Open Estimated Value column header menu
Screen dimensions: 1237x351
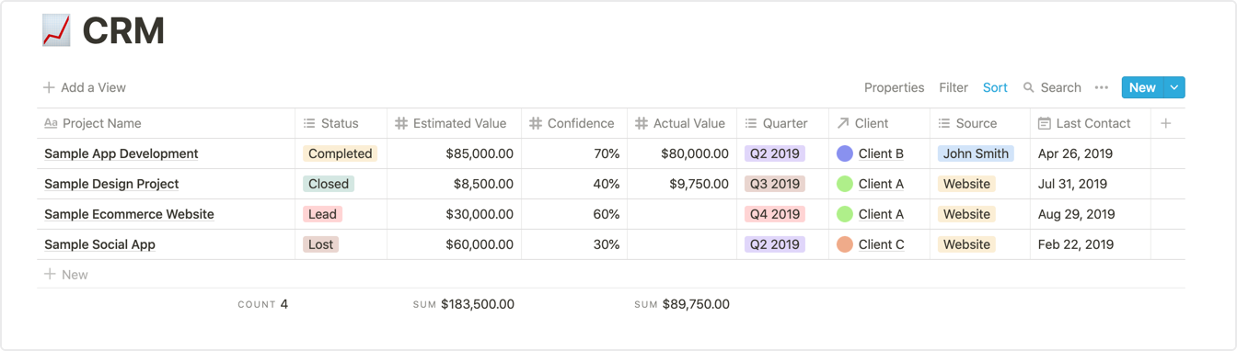[x=454, y=123]
